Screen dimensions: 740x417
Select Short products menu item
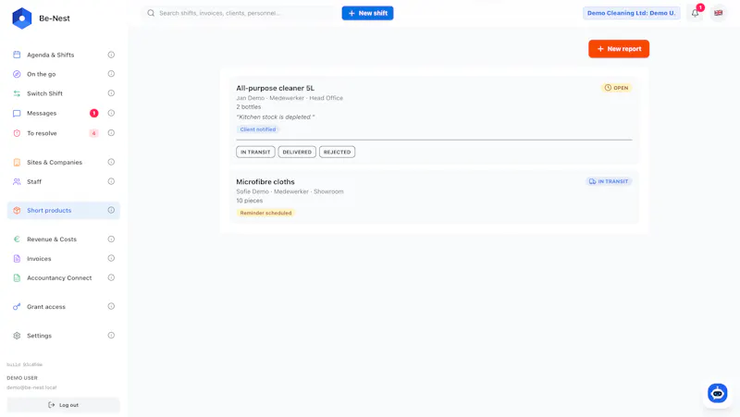pos(63,211)
